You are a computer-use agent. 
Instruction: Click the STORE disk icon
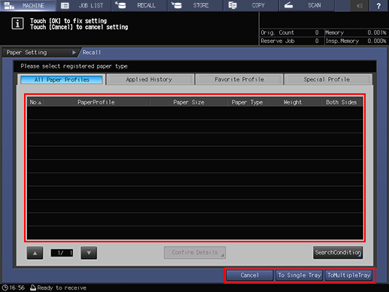177,5
